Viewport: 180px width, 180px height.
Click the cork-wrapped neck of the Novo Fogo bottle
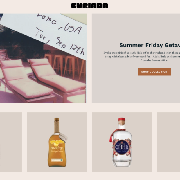pyautogui.click(x=57, y=127)
